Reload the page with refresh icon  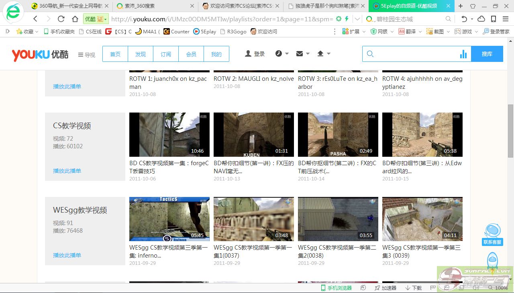[61, 19]
